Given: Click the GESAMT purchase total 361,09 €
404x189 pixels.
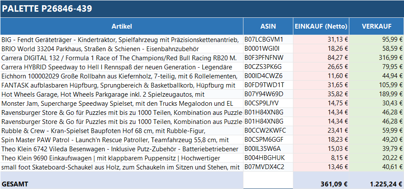Looking at the screenshot, I should tap(321, 184).
